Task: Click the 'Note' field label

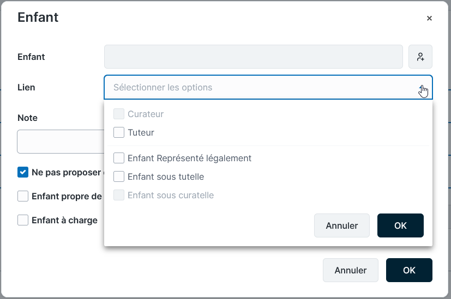Action: tap(27, 118)
